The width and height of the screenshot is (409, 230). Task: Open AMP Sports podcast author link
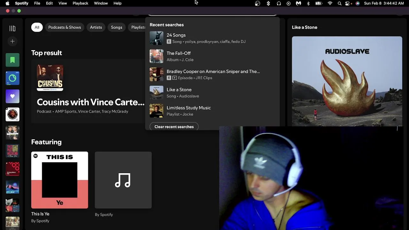click(66, 111)
